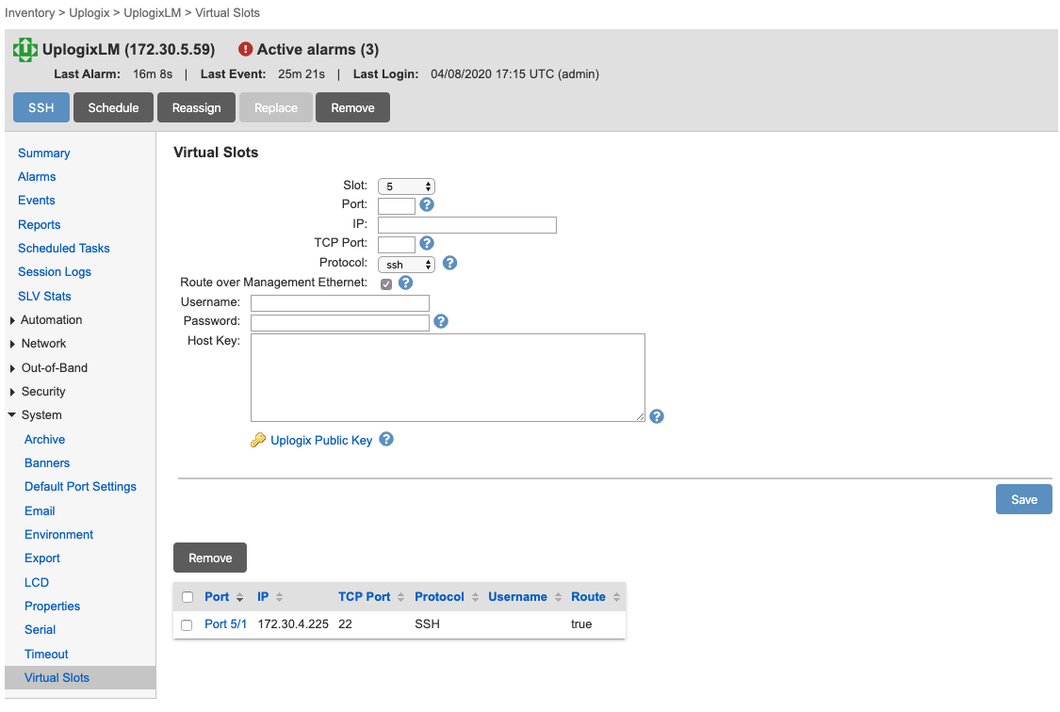Click help icon next to Host Key box

tap(657, 416)
